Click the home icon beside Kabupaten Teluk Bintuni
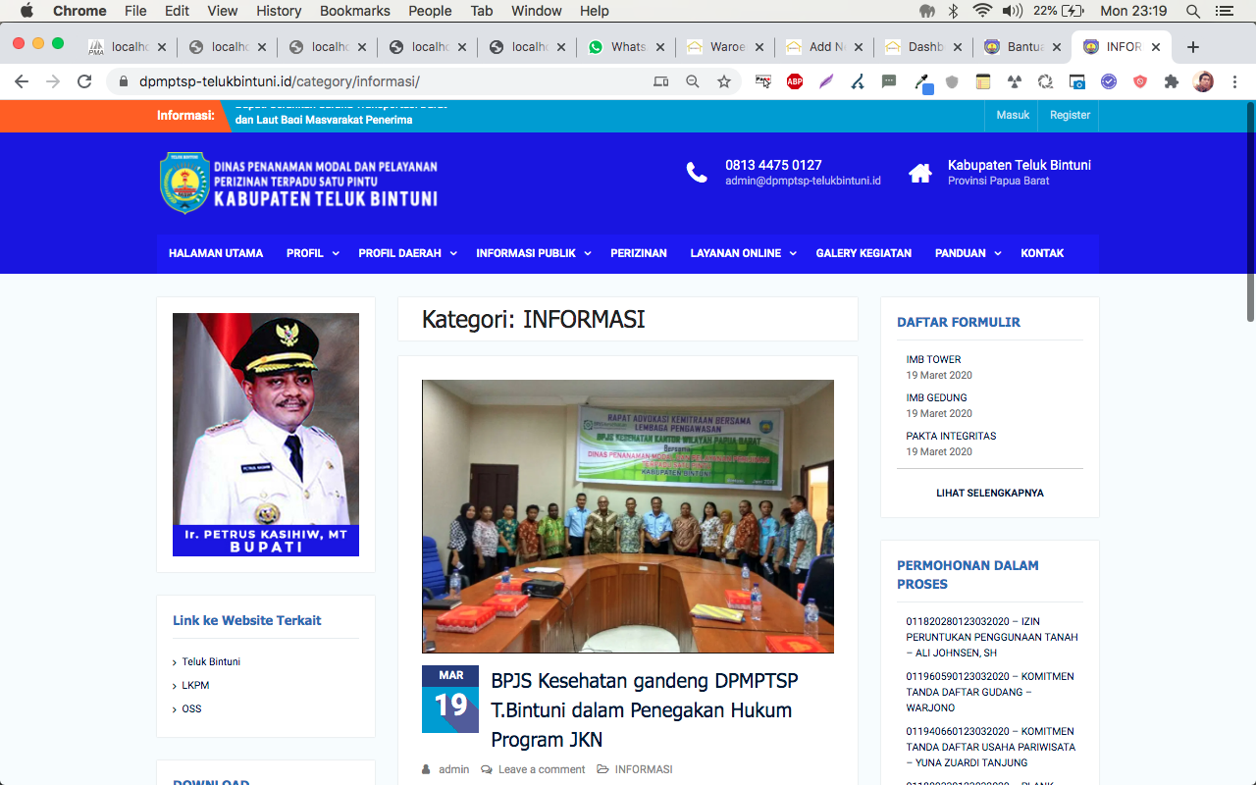This screenshot has width=1256, height=785. pos(920,172)
